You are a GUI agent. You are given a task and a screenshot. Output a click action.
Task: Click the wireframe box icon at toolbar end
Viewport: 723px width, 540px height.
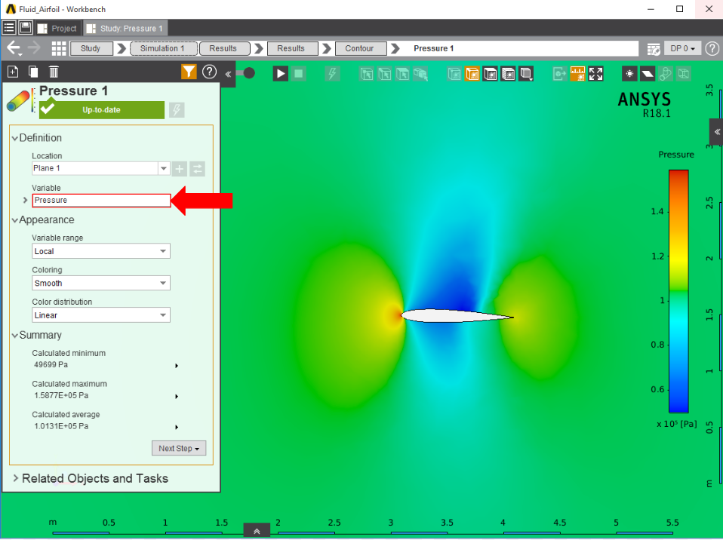pyautogui.click(x=684, y=74)
